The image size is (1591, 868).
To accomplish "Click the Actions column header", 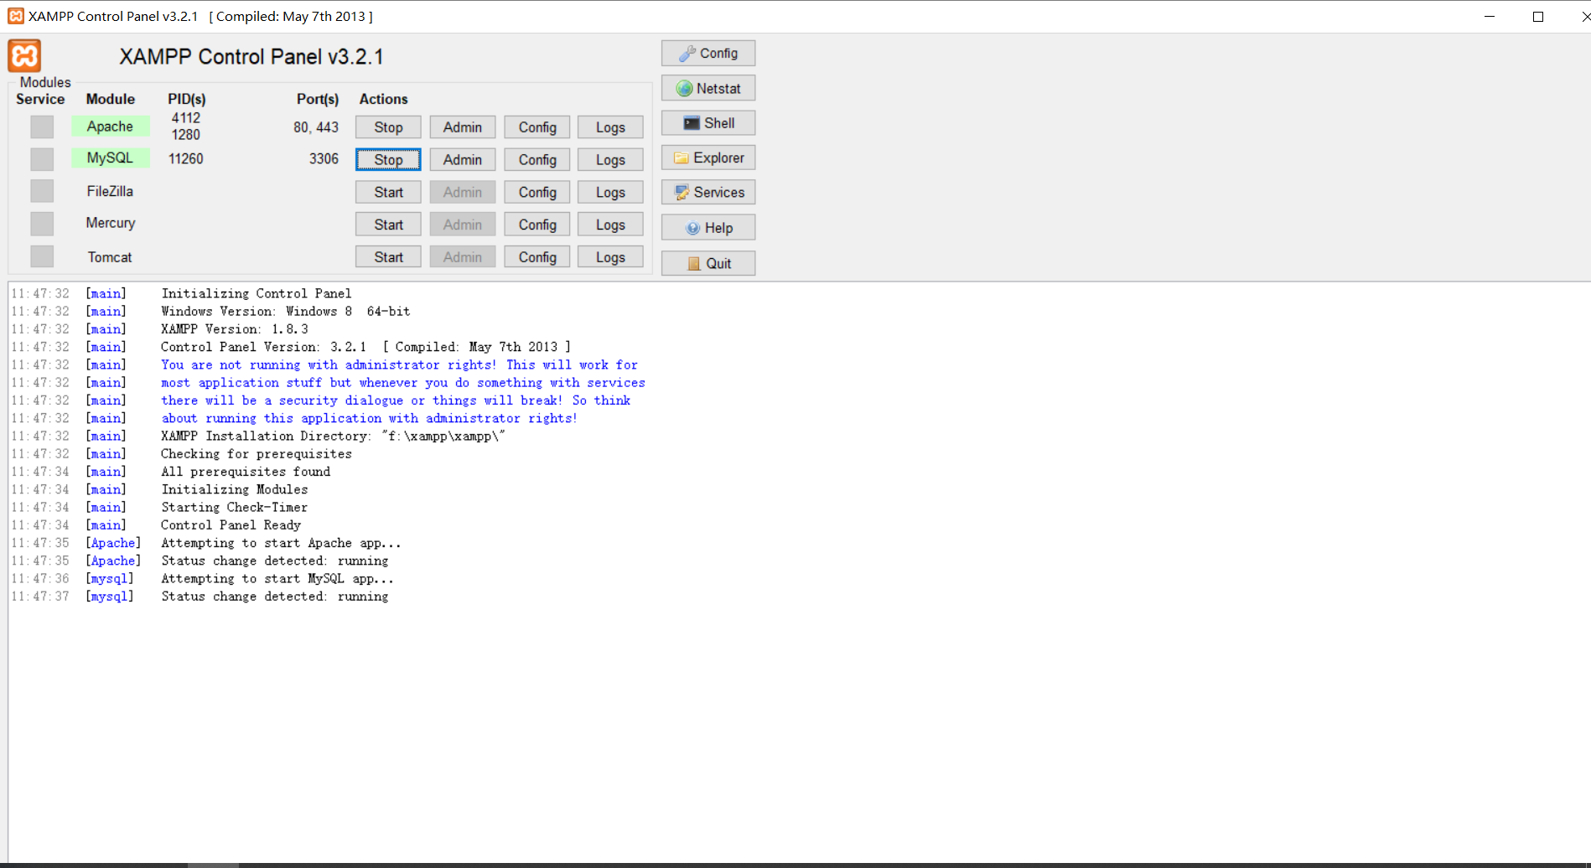I will [383, 99].
